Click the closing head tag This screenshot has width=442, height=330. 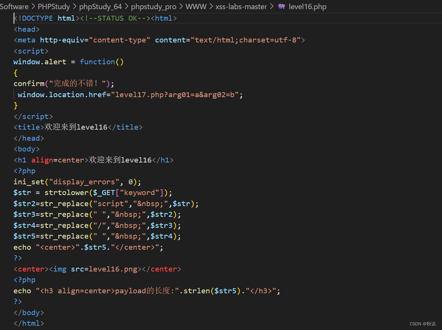pos(29,138)
